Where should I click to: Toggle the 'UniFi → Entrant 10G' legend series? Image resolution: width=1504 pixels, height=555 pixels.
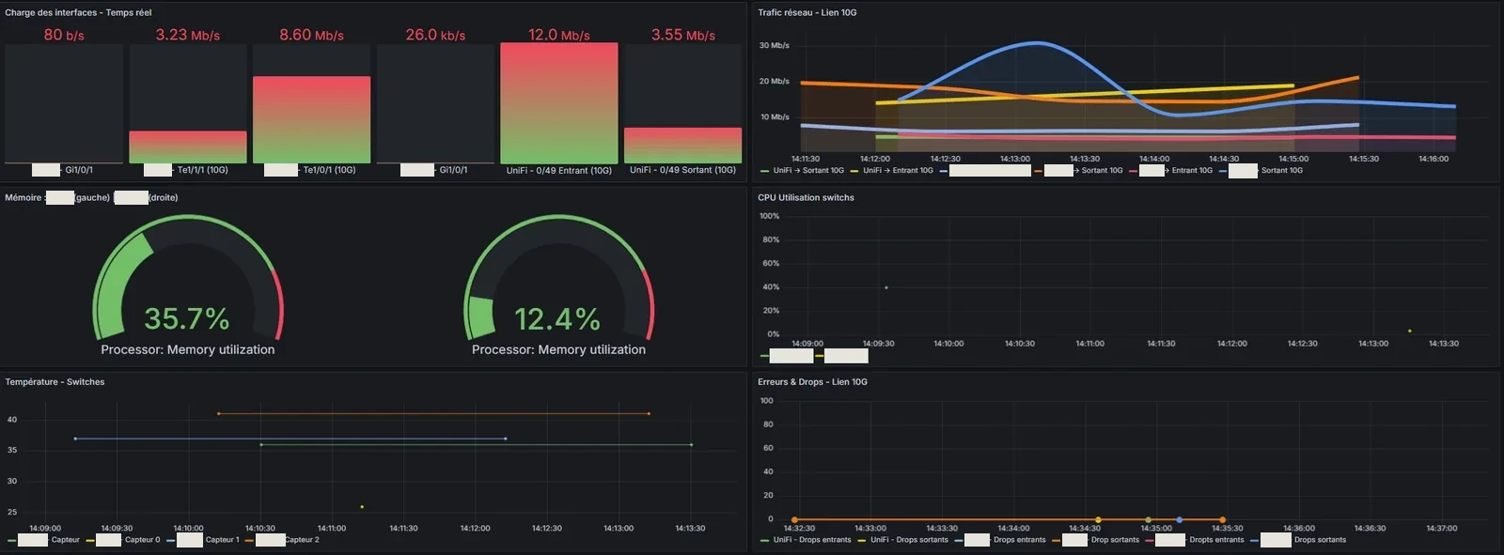click(x=891, y=171)
